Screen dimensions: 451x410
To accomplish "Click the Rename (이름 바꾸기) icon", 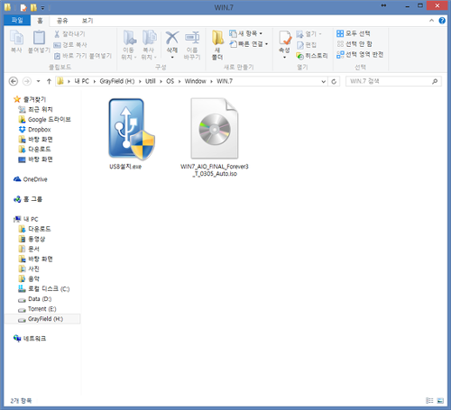I will 192,38.
